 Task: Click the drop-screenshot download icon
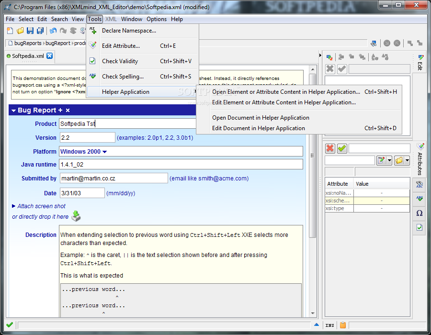click(x=76, y=216)
